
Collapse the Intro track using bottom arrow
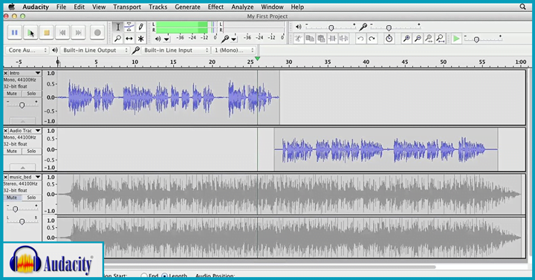pyautogui.click(x=22, y=121)
